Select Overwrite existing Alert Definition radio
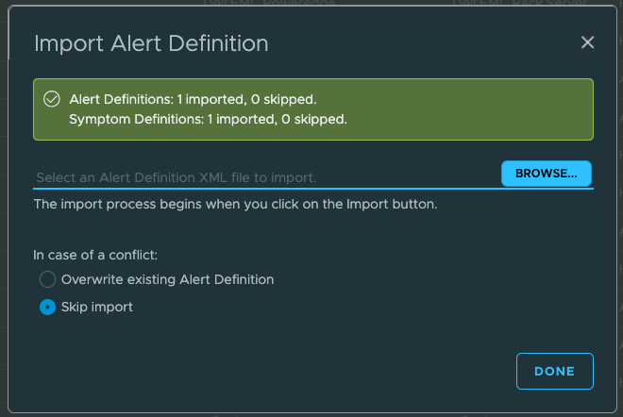This screenshot has width=623, height=417. [x=47, y=279]
